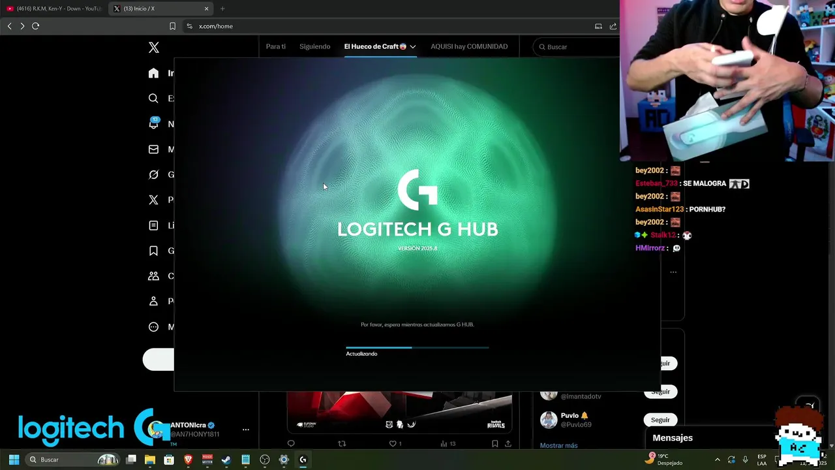Open Steam from the taskbar
Viewport: 835px width, 470px height.
point(226,460)
